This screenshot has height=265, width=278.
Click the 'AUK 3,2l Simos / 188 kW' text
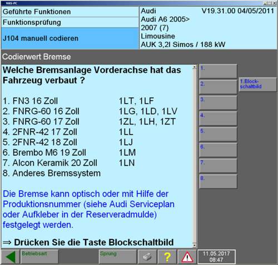click(183, 45)
